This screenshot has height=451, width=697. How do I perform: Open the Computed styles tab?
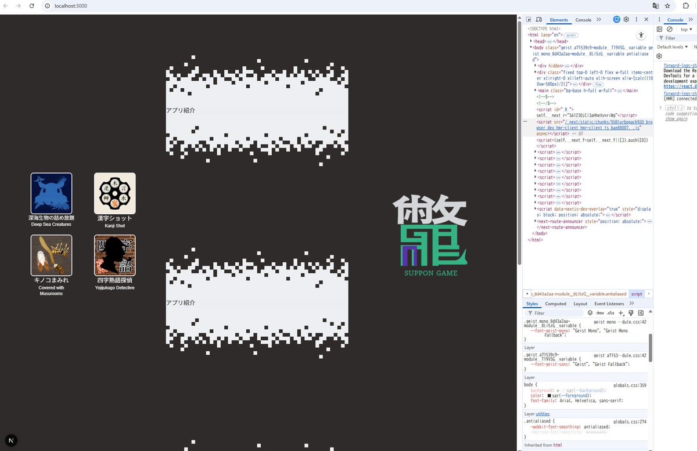(555, 304)
